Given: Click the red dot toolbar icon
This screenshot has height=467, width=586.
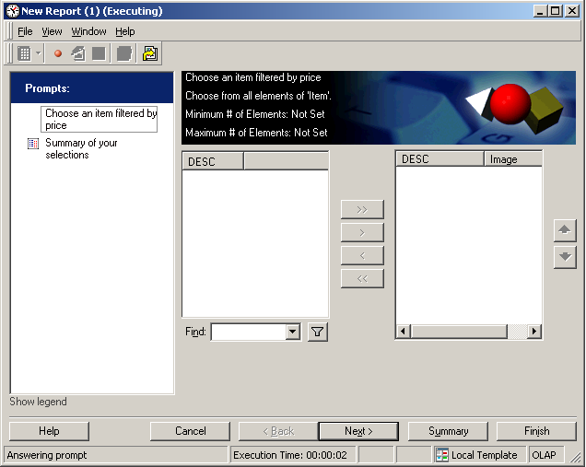Looking at the screenshot, I should tap(58, 53).
